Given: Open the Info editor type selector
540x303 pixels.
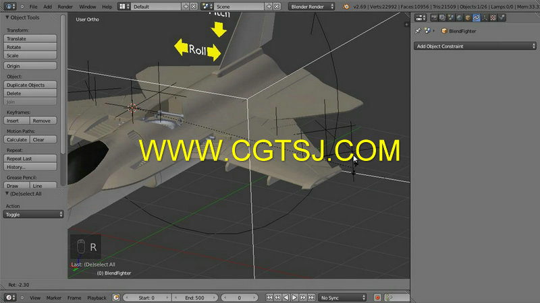Looking at the screenshot, I should (x=9, y=7).
